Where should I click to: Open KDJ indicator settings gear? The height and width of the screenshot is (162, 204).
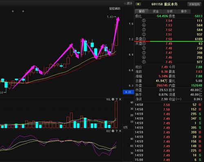tap(113, 131)
